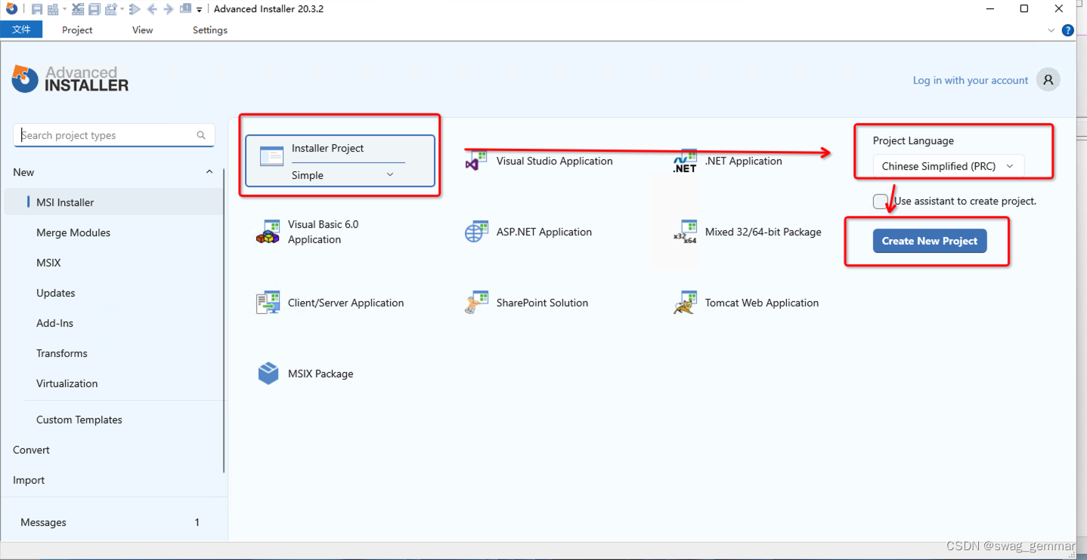Click the Log in with your account link
Image resolution: width=1087 pixels, height=560 pixels.
(970, 79)
